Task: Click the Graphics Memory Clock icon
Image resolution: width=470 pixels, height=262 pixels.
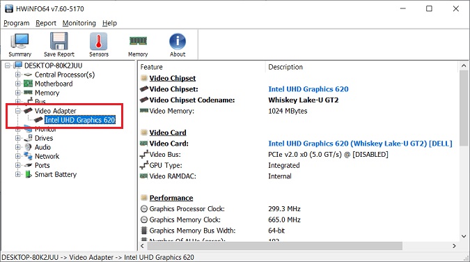Action: click(x=144, y=219)
